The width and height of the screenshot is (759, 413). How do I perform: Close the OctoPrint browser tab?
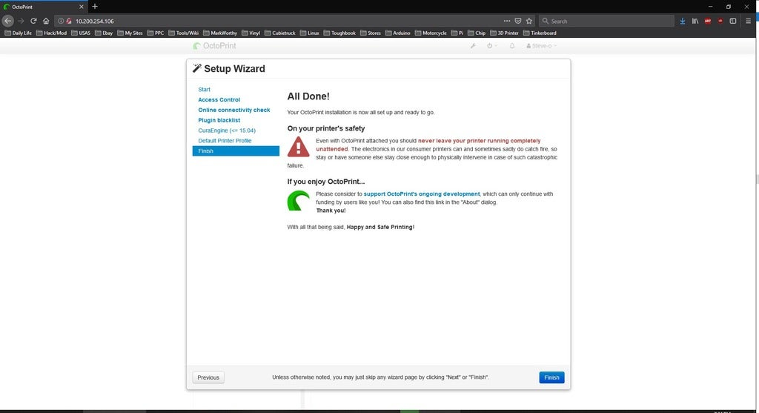[x=81, y=7]
